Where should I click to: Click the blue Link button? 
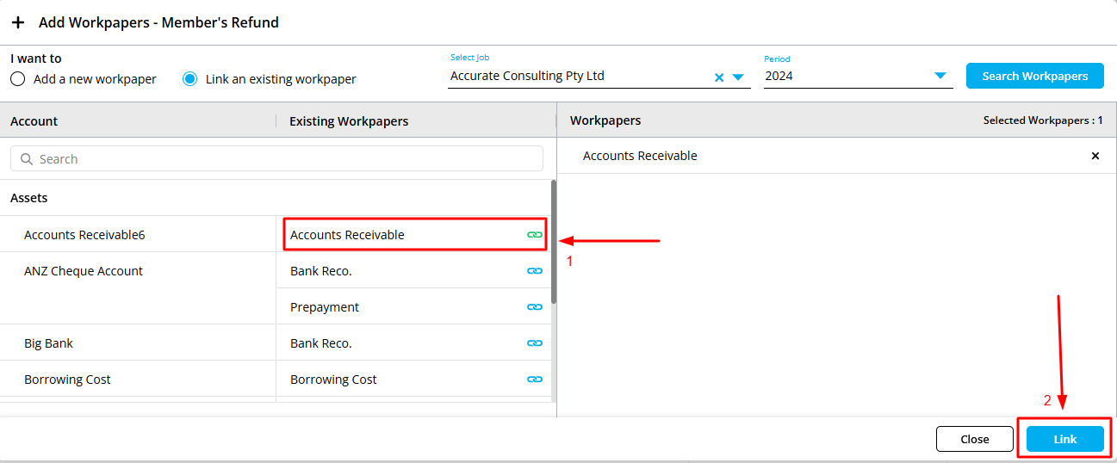(1064, 439)
